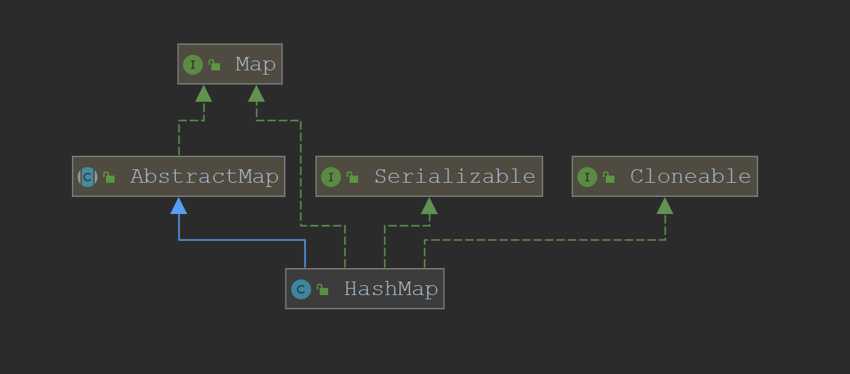Click the lock icon next to Cloneable
Image resolution: width=850 pixels, height=374 pixels.
(x=609, y=177)
